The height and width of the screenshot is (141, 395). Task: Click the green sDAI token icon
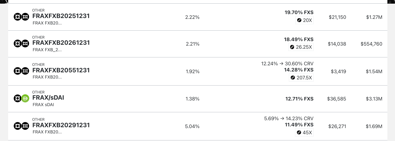[x=25, y=99]
